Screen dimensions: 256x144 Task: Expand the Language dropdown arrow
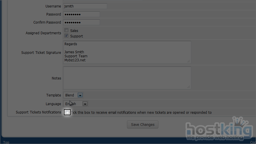85,104
